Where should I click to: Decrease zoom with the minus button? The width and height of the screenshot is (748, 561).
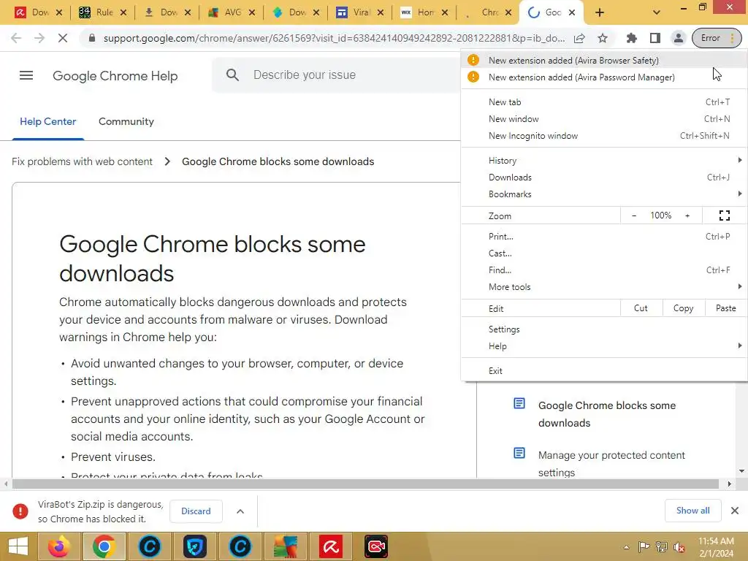point(634,215)
